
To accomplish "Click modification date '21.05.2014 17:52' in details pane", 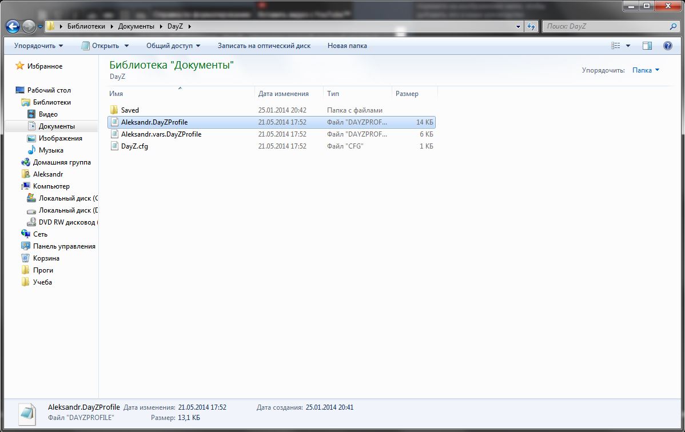I will 202,407.
